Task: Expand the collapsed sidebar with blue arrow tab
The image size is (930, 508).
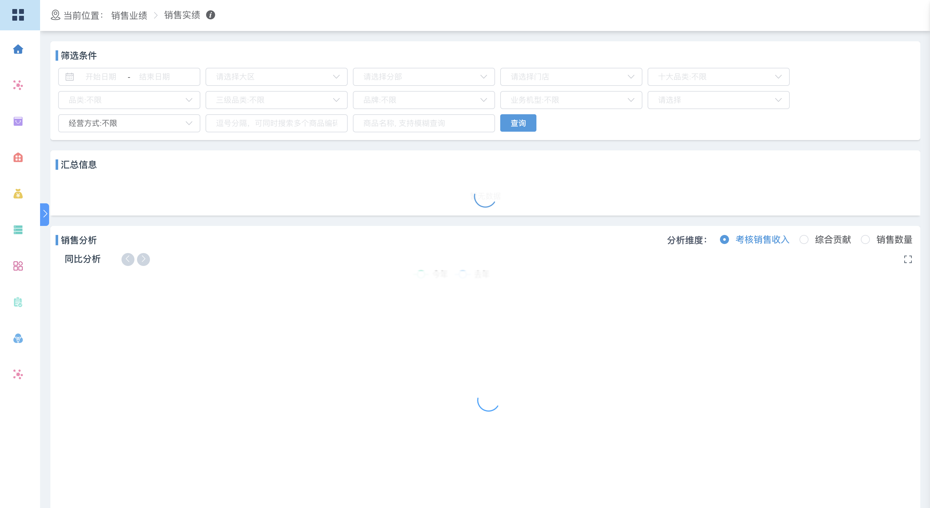Action: tap(45, 214)
